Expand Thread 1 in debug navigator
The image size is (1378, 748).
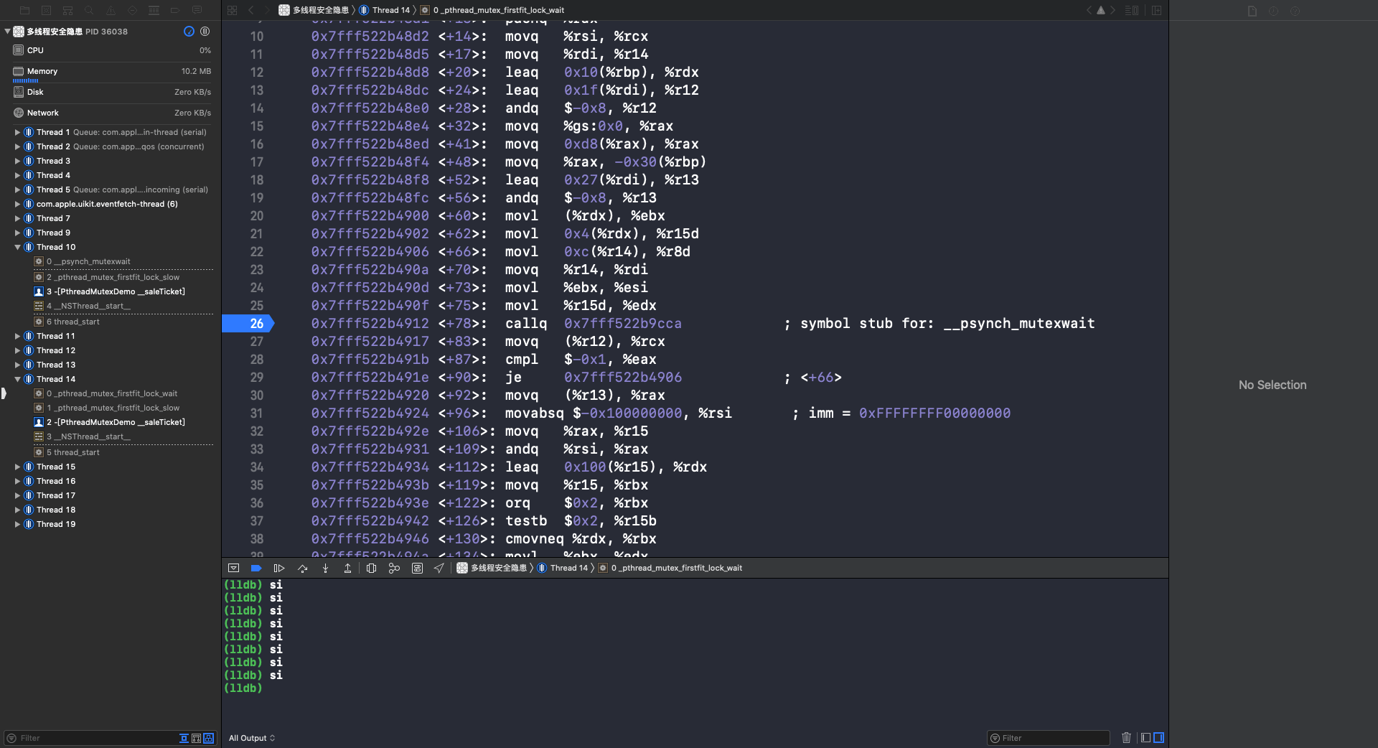pyautogui.click(x=17, y=132)
